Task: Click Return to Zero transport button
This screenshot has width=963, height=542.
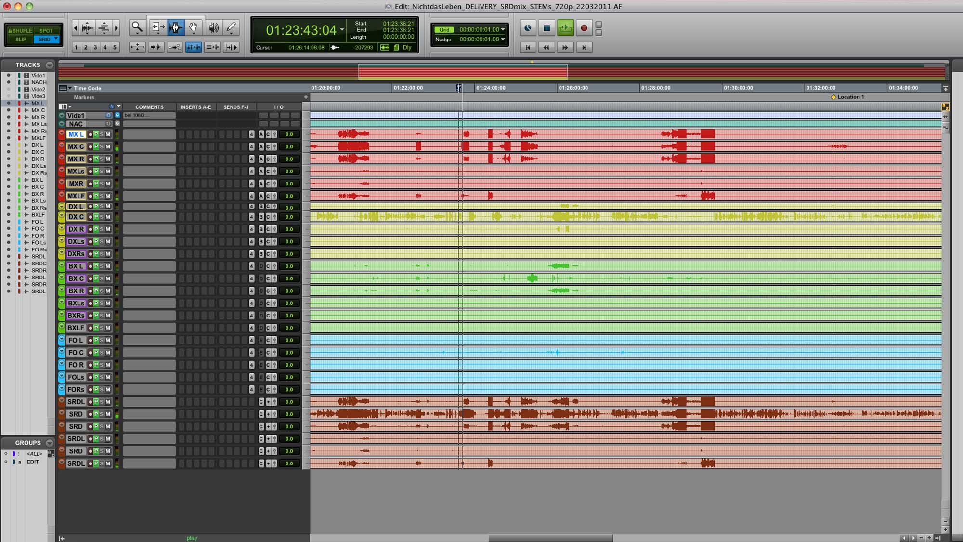Action: tap(528, 47)
